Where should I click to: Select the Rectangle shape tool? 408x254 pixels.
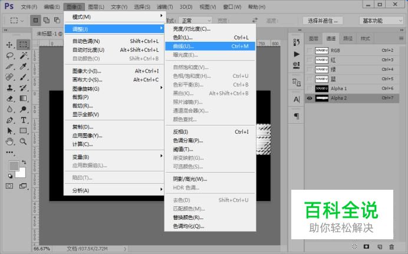(x=23, y=131)
